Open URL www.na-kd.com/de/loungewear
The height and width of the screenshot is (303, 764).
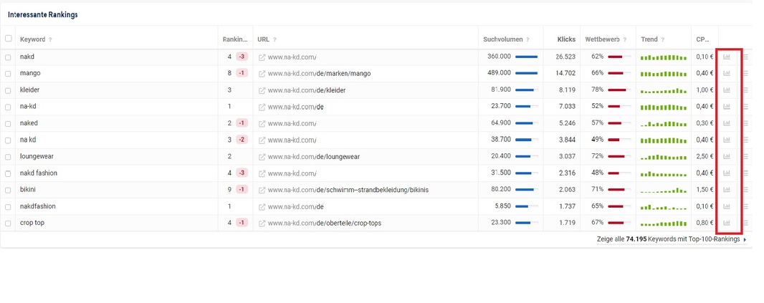314,157
